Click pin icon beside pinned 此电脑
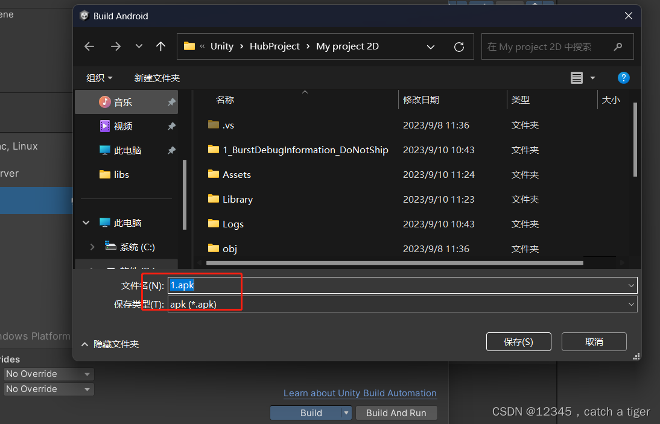Screen dimensions: 660x424 pyautogui.click(x=171, y=150)
